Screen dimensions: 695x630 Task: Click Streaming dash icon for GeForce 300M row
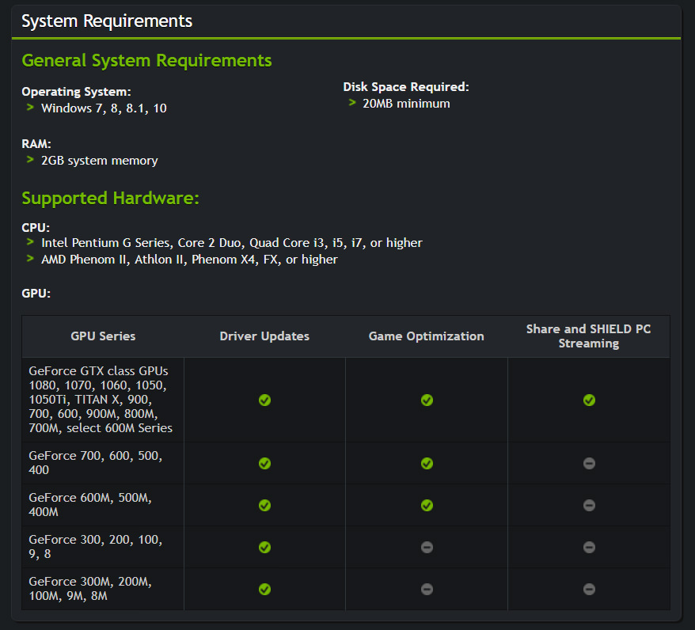[589, 589]
